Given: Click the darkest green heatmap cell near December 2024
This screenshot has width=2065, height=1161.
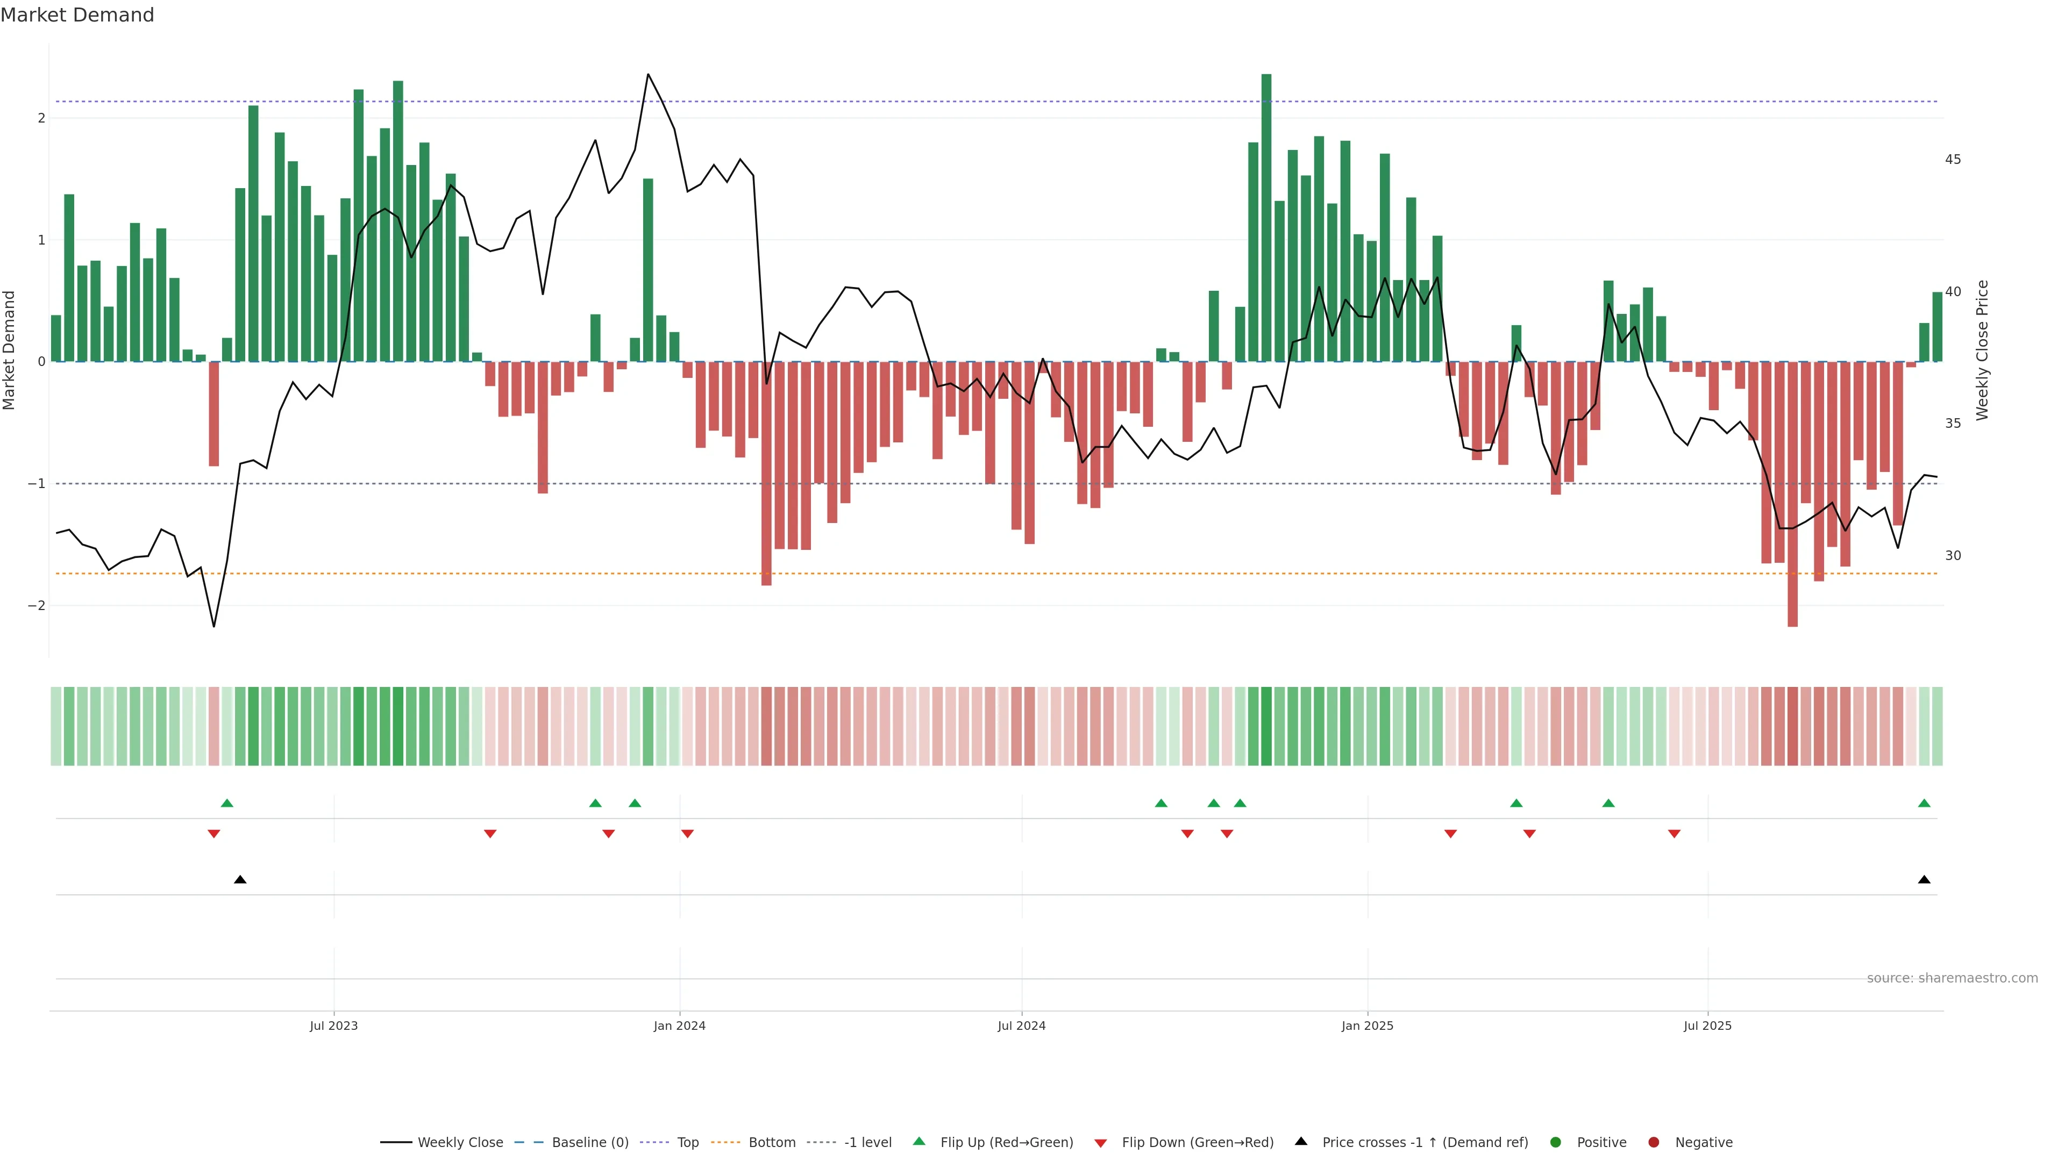Looking at the screenshot, I should coord(1266,726).
